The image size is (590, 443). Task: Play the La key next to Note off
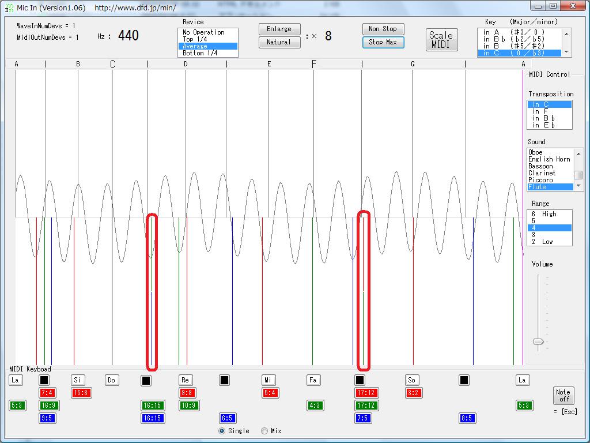click(x=522, y=380)
